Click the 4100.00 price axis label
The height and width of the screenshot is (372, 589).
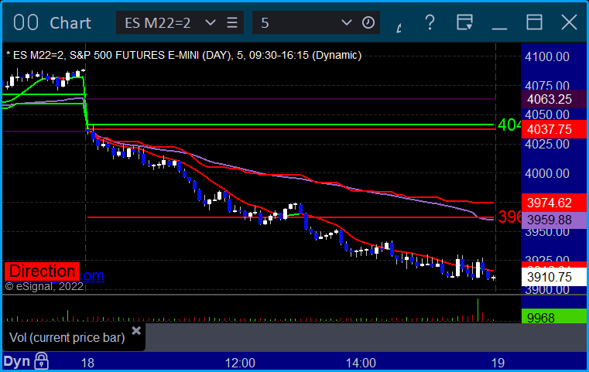click(547, 57)
